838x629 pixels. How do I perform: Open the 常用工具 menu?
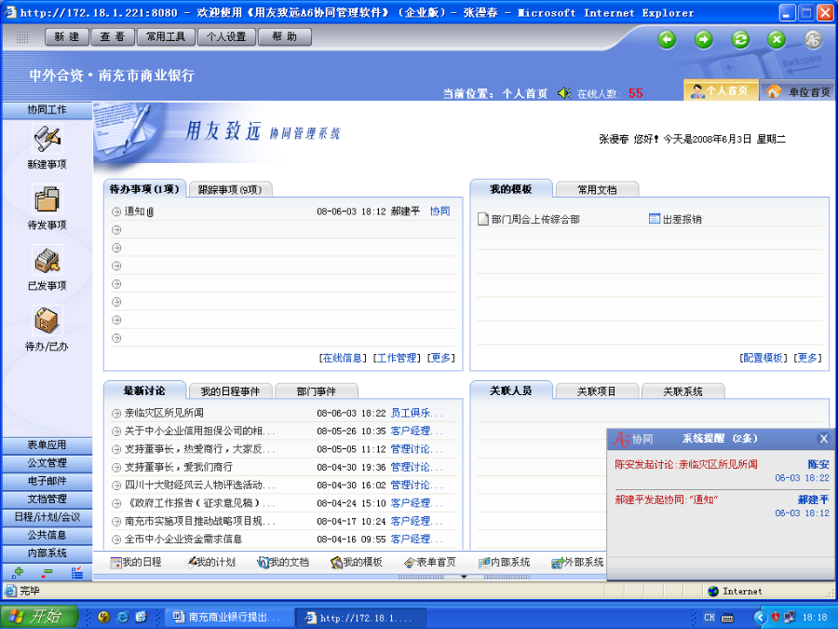166,37
